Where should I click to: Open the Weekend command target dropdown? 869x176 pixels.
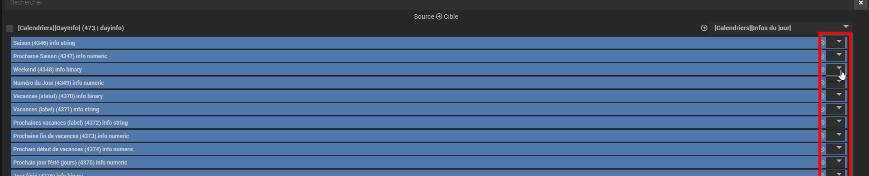[835, 69]
